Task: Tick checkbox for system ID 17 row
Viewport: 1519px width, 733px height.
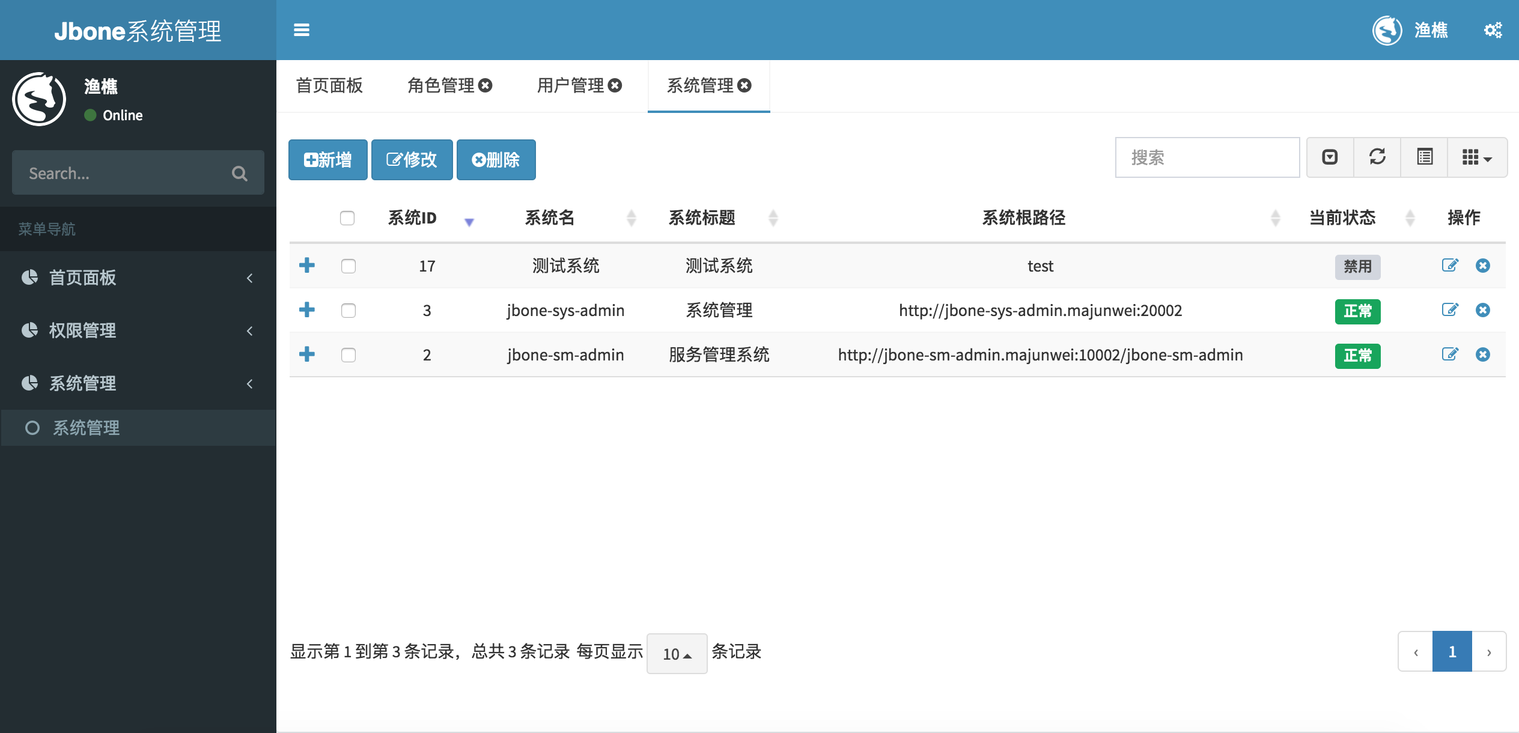Action: (x=349, y=266)
